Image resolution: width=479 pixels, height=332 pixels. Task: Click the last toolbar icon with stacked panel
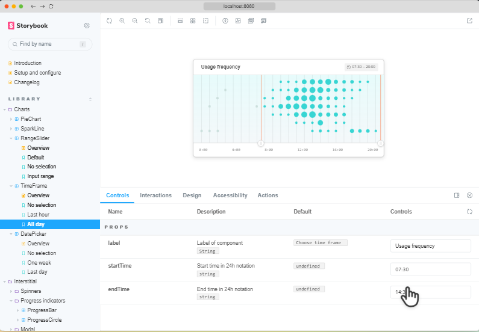(x=264, y=20)
